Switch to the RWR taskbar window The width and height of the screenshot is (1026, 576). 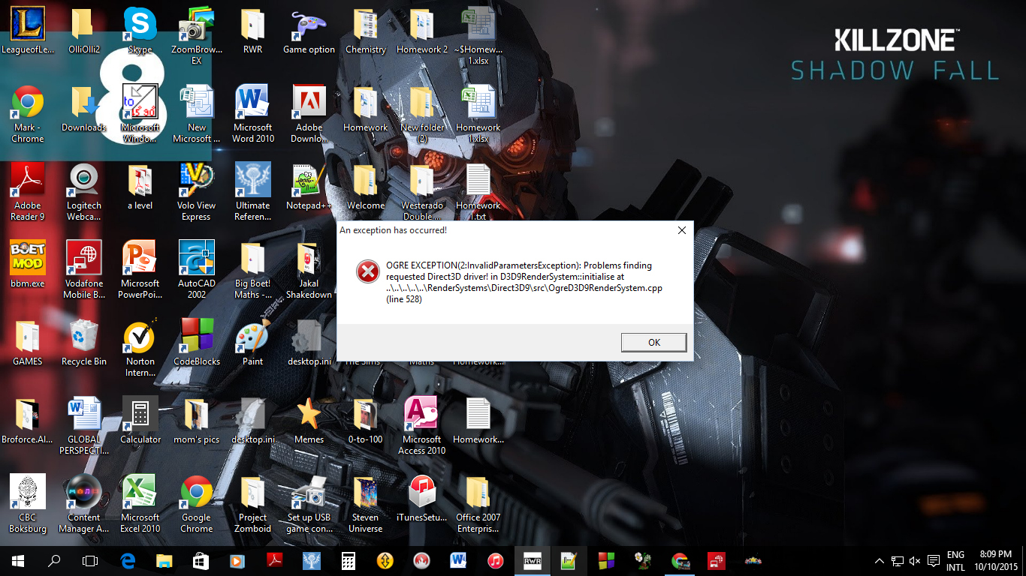click(532, 560)
